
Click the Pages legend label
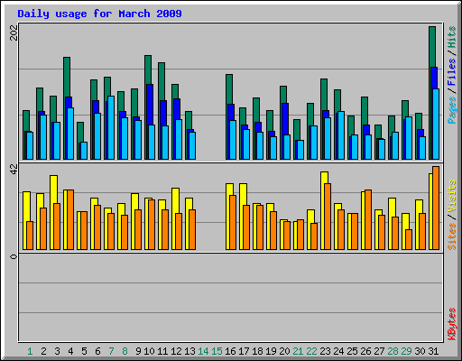click(451, 110)
